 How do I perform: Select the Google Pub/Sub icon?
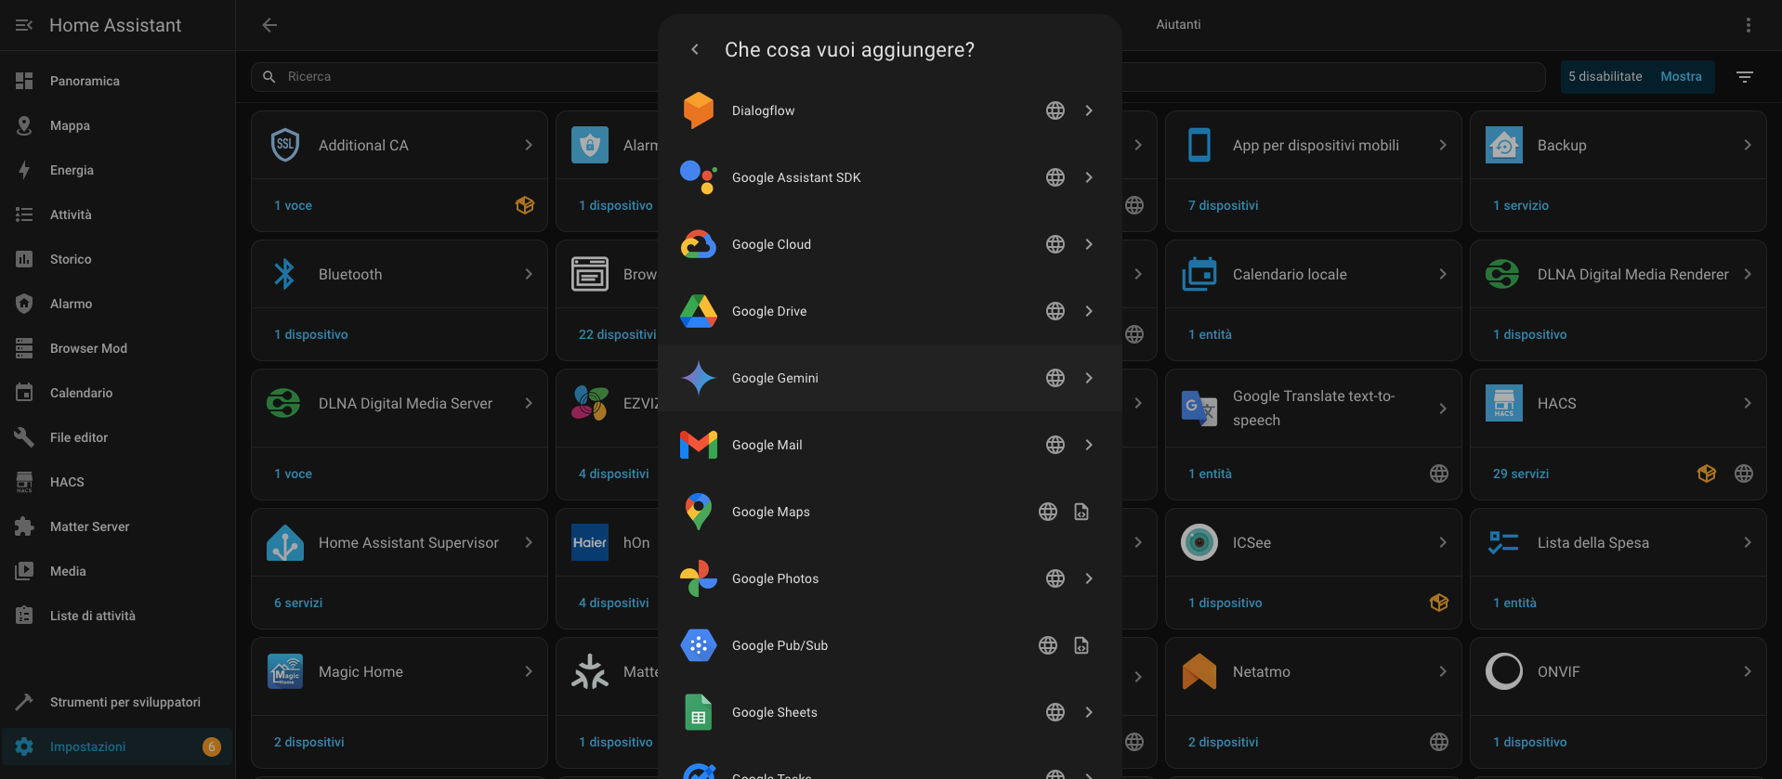tap(699, 645)
